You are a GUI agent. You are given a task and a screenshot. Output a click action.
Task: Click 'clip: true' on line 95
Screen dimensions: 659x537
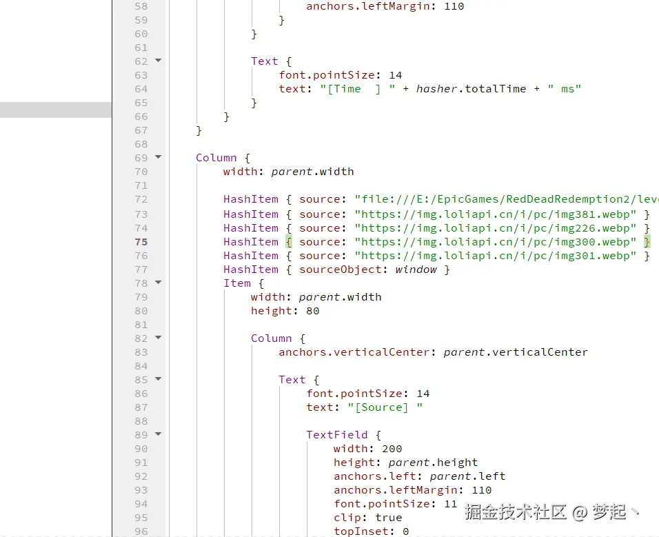(367, 518)
